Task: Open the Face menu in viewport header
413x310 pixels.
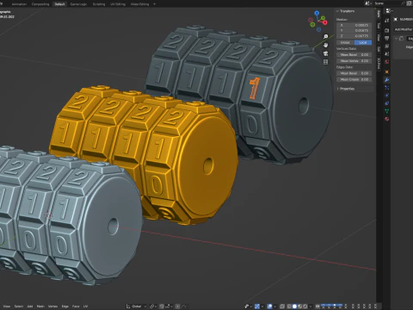Action: 76,307
